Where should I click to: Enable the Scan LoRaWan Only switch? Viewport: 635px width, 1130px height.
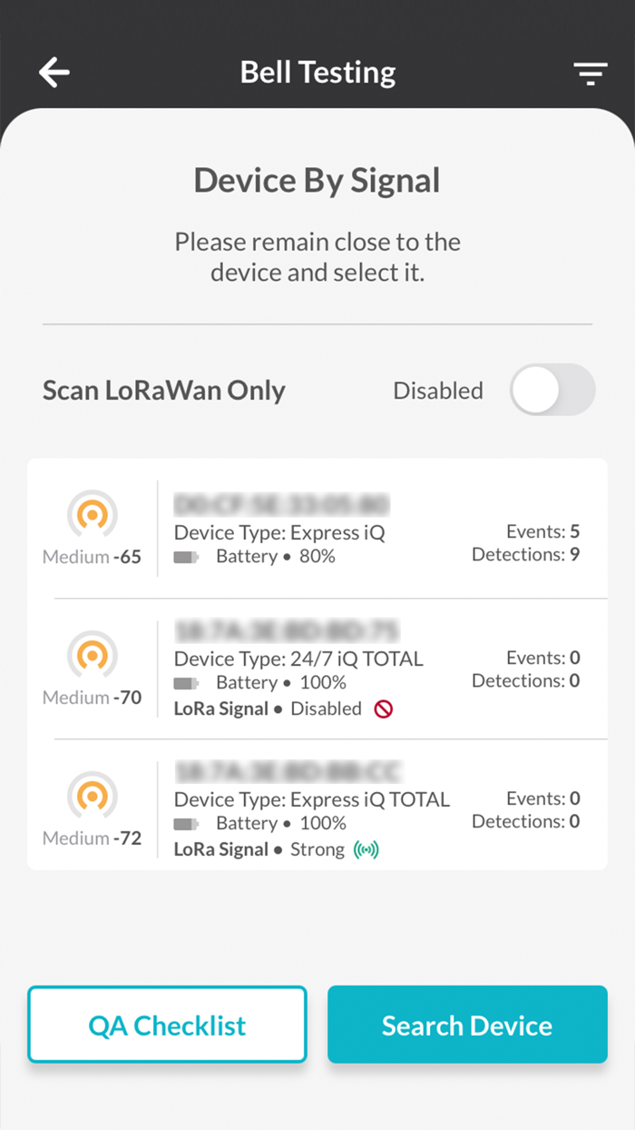pos(552,389)
